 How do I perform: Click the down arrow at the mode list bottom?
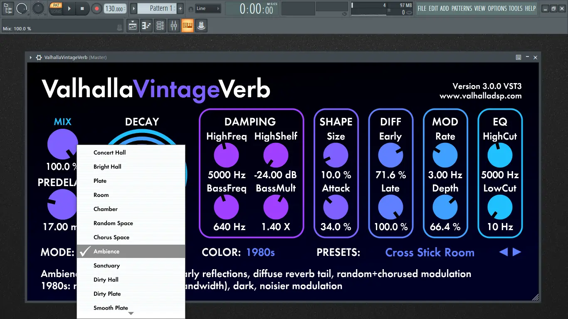pos(131,314)
